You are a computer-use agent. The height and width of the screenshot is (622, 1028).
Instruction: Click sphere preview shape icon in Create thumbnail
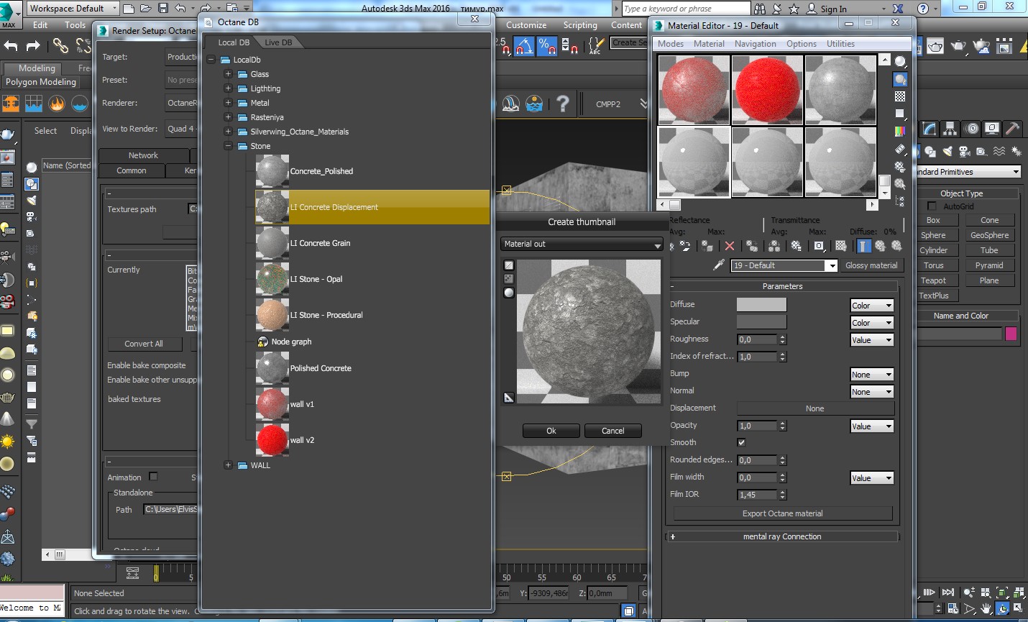pyautogui.click(x=509, y=293)
